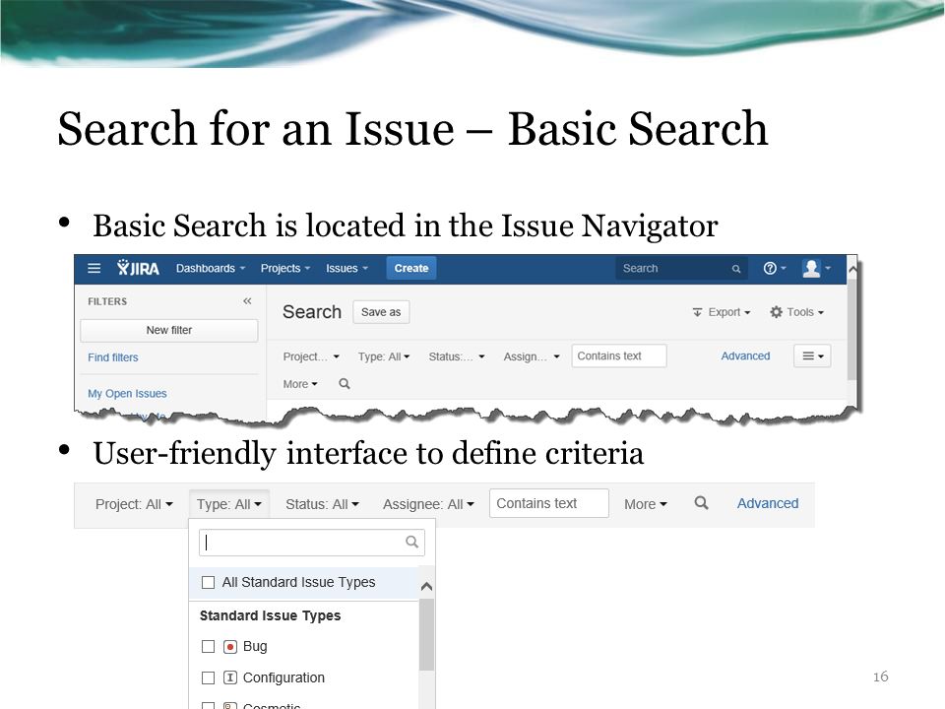Screen dimensions: 945x709
Task: Collapse the Filters sidebar with double chevron
Action: click(x=247, y=301)
